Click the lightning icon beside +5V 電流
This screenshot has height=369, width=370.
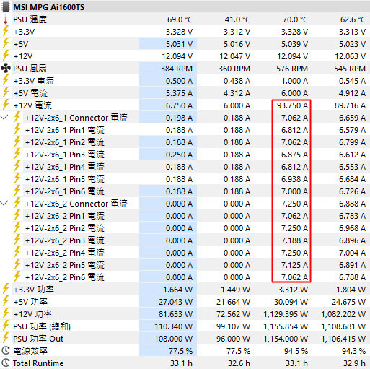[6, 92]
